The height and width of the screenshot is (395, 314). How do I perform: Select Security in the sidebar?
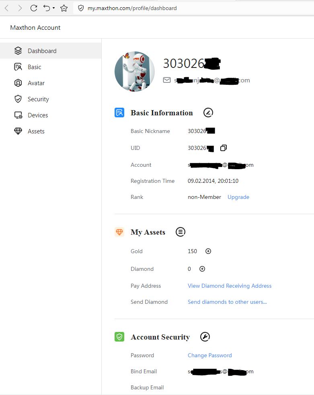38,99
